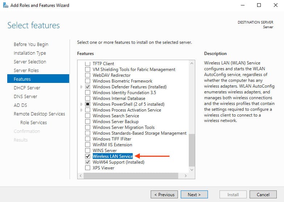The height and width of the screenshot is (202, 284).
Task: Click the vertical scrollbar thumb in features list
Action: [x=192, y=150]
